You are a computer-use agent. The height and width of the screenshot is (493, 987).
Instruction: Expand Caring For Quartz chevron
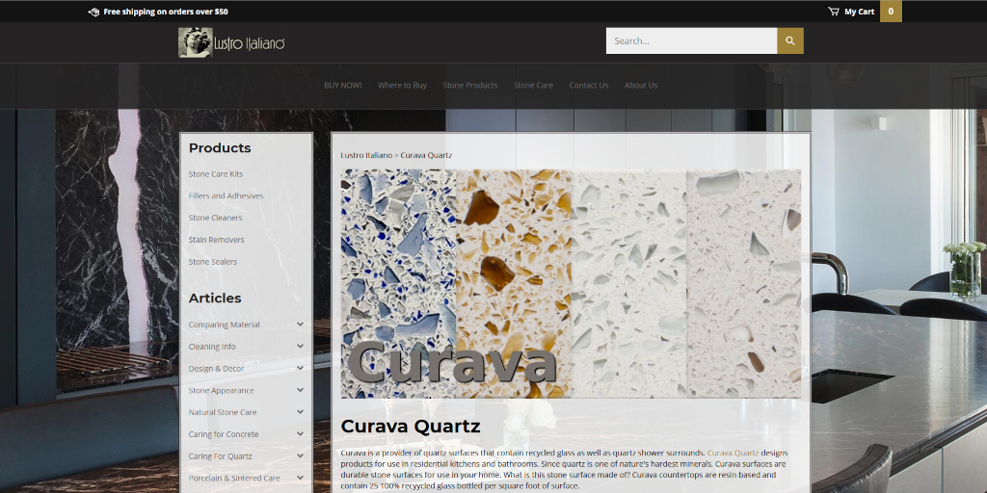[x=301, y=455]
